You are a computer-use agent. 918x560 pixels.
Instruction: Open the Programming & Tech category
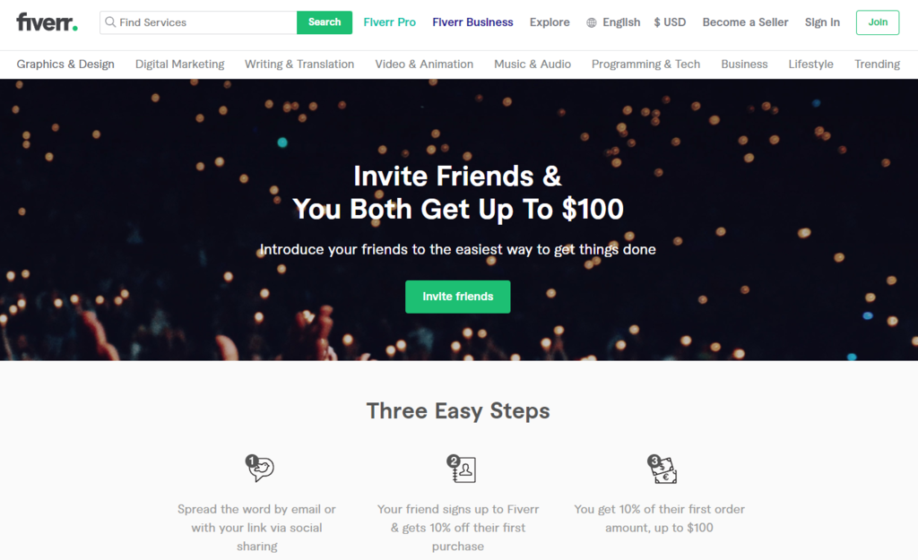click(645, 64)
